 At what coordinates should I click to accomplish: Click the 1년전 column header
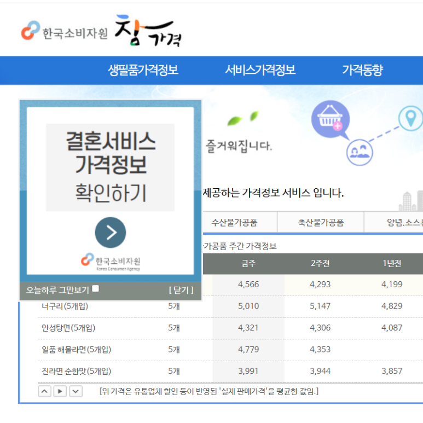click(392, 263)
